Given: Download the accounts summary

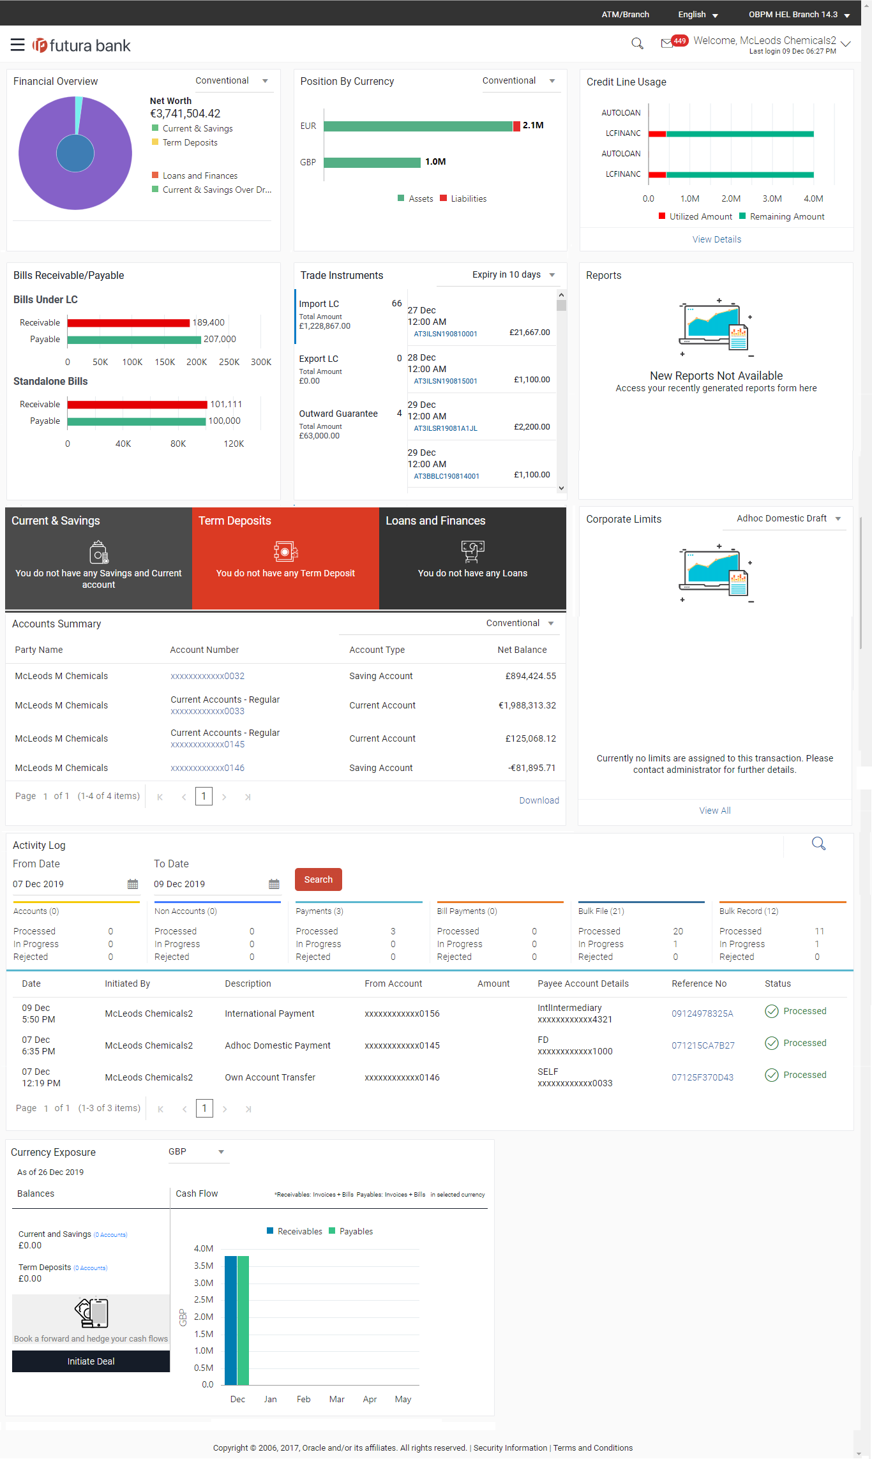Looking at the screenshot, I should pos(539,800).
